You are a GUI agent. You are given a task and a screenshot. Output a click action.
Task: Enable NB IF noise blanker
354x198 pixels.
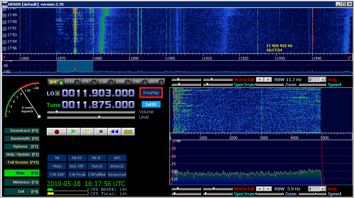[x=97, y=158]
